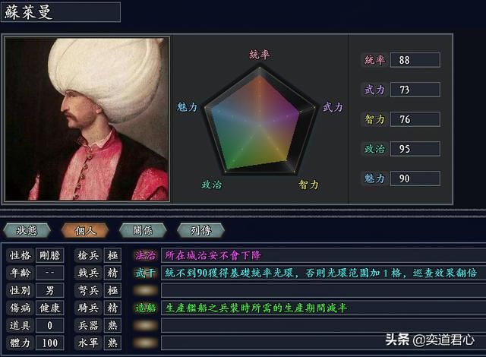The height and width of the screenshot is (357, 486).
Task: Click the 性格 label
Action: [21, 255]
